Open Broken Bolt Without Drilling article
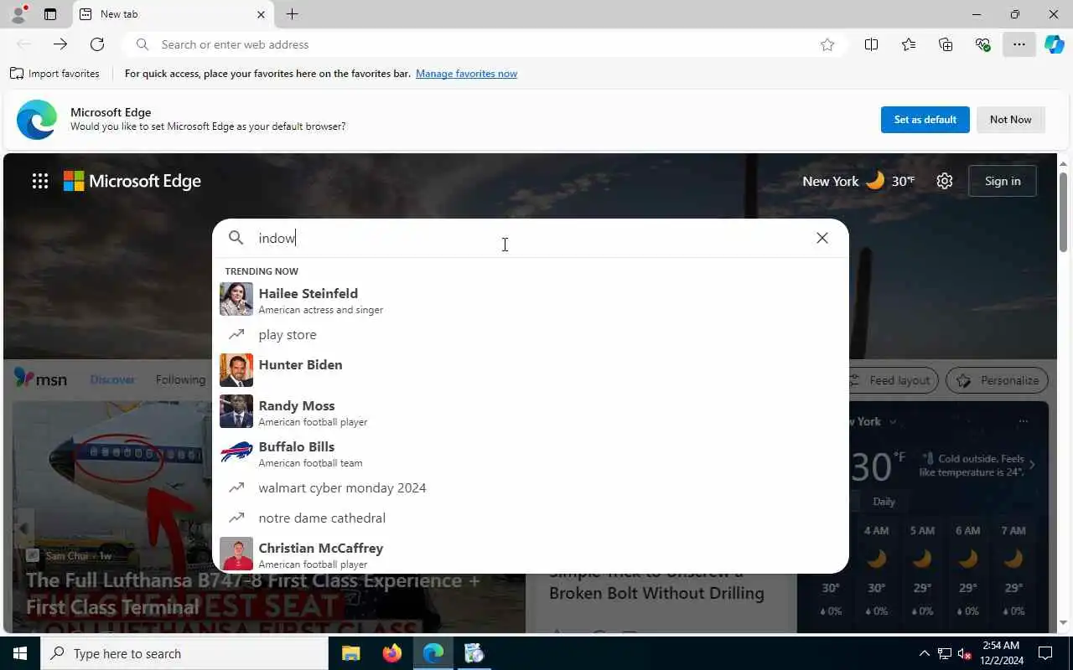1073x670 pixels. [x=656, y=584]
